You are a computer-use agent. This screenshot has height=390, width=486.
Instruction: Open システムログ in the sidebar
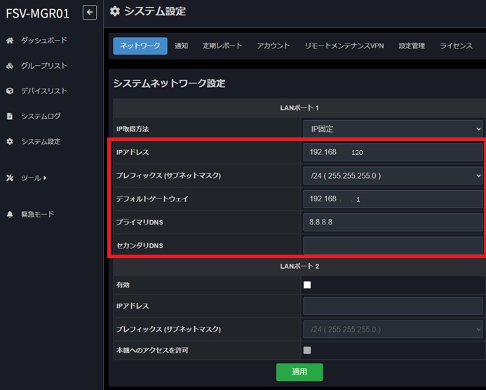(x=41, y=116)
